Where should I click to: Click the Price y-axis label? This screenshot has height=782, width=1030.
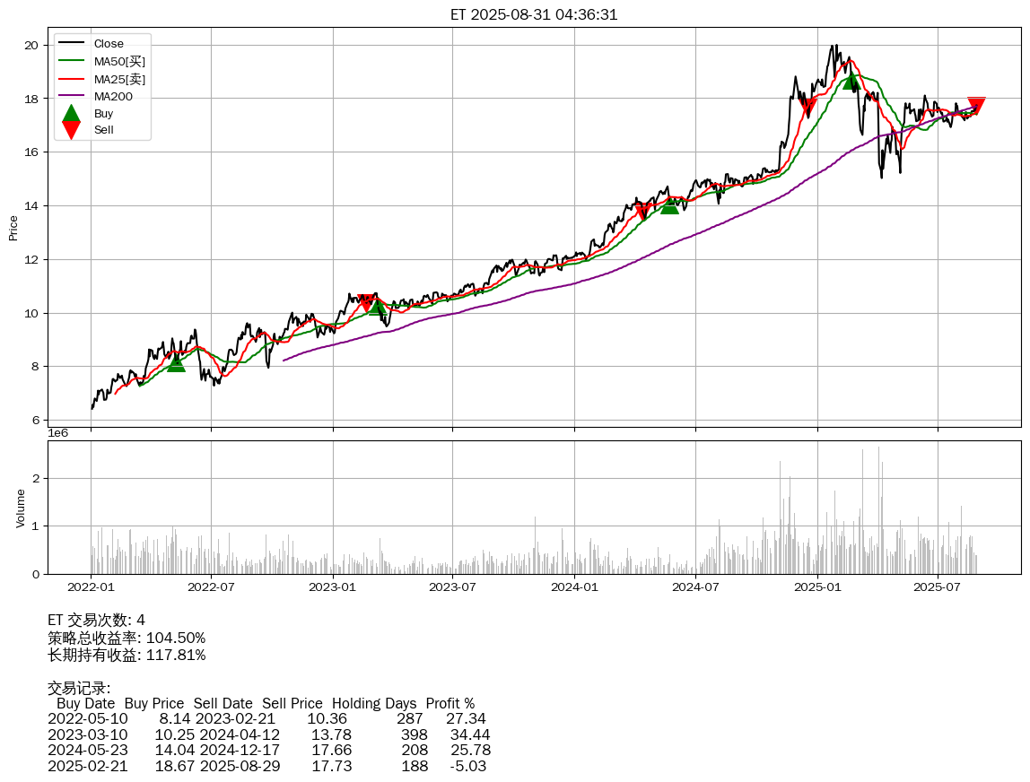(x=13, y=228)
